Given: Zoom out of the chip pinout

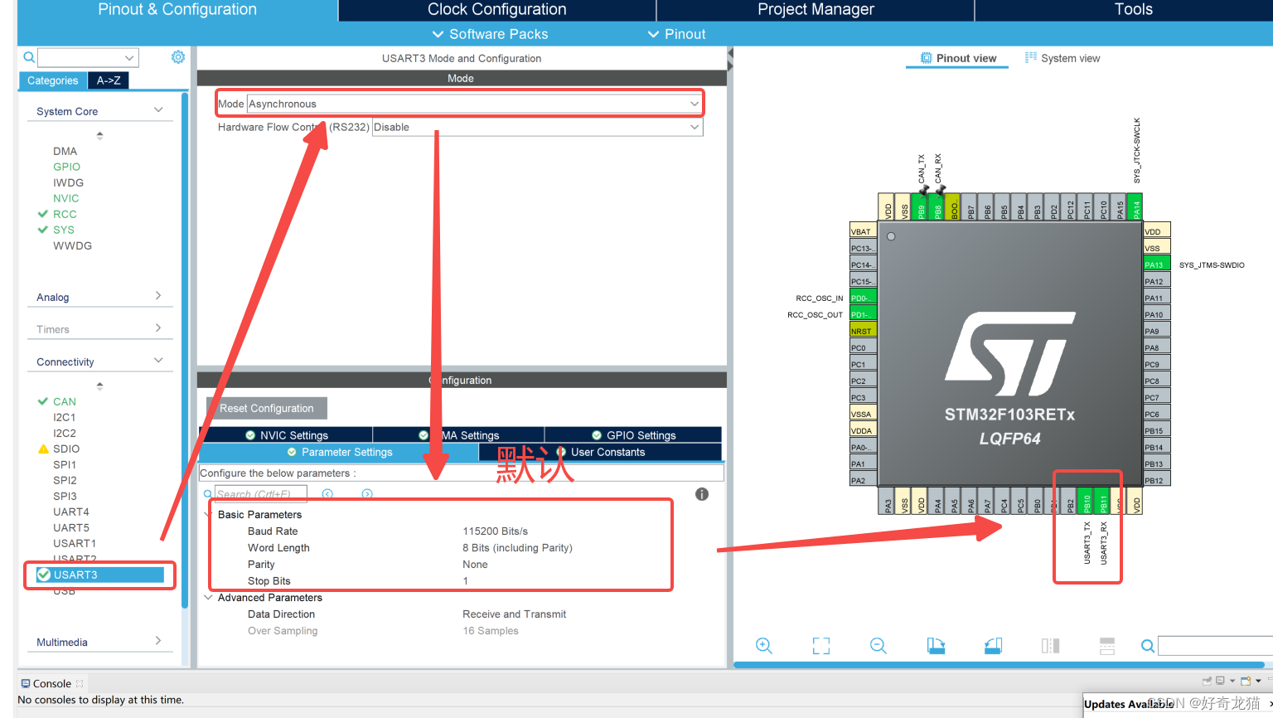Looking at the screenshot, I should coord(879,645).
